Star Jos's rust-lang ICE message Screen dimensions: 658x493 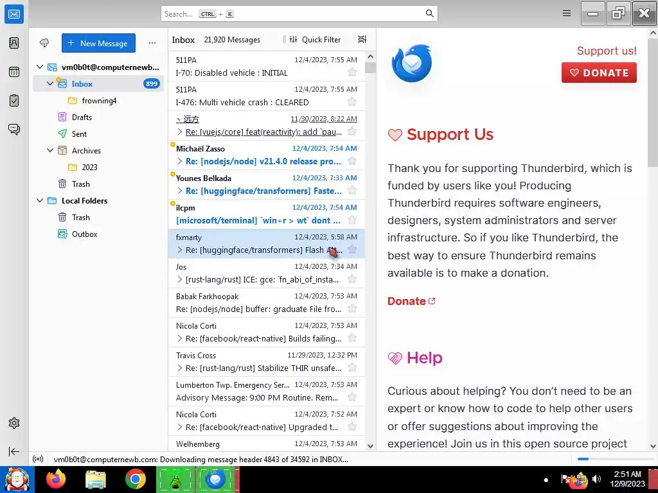point(352,279)
